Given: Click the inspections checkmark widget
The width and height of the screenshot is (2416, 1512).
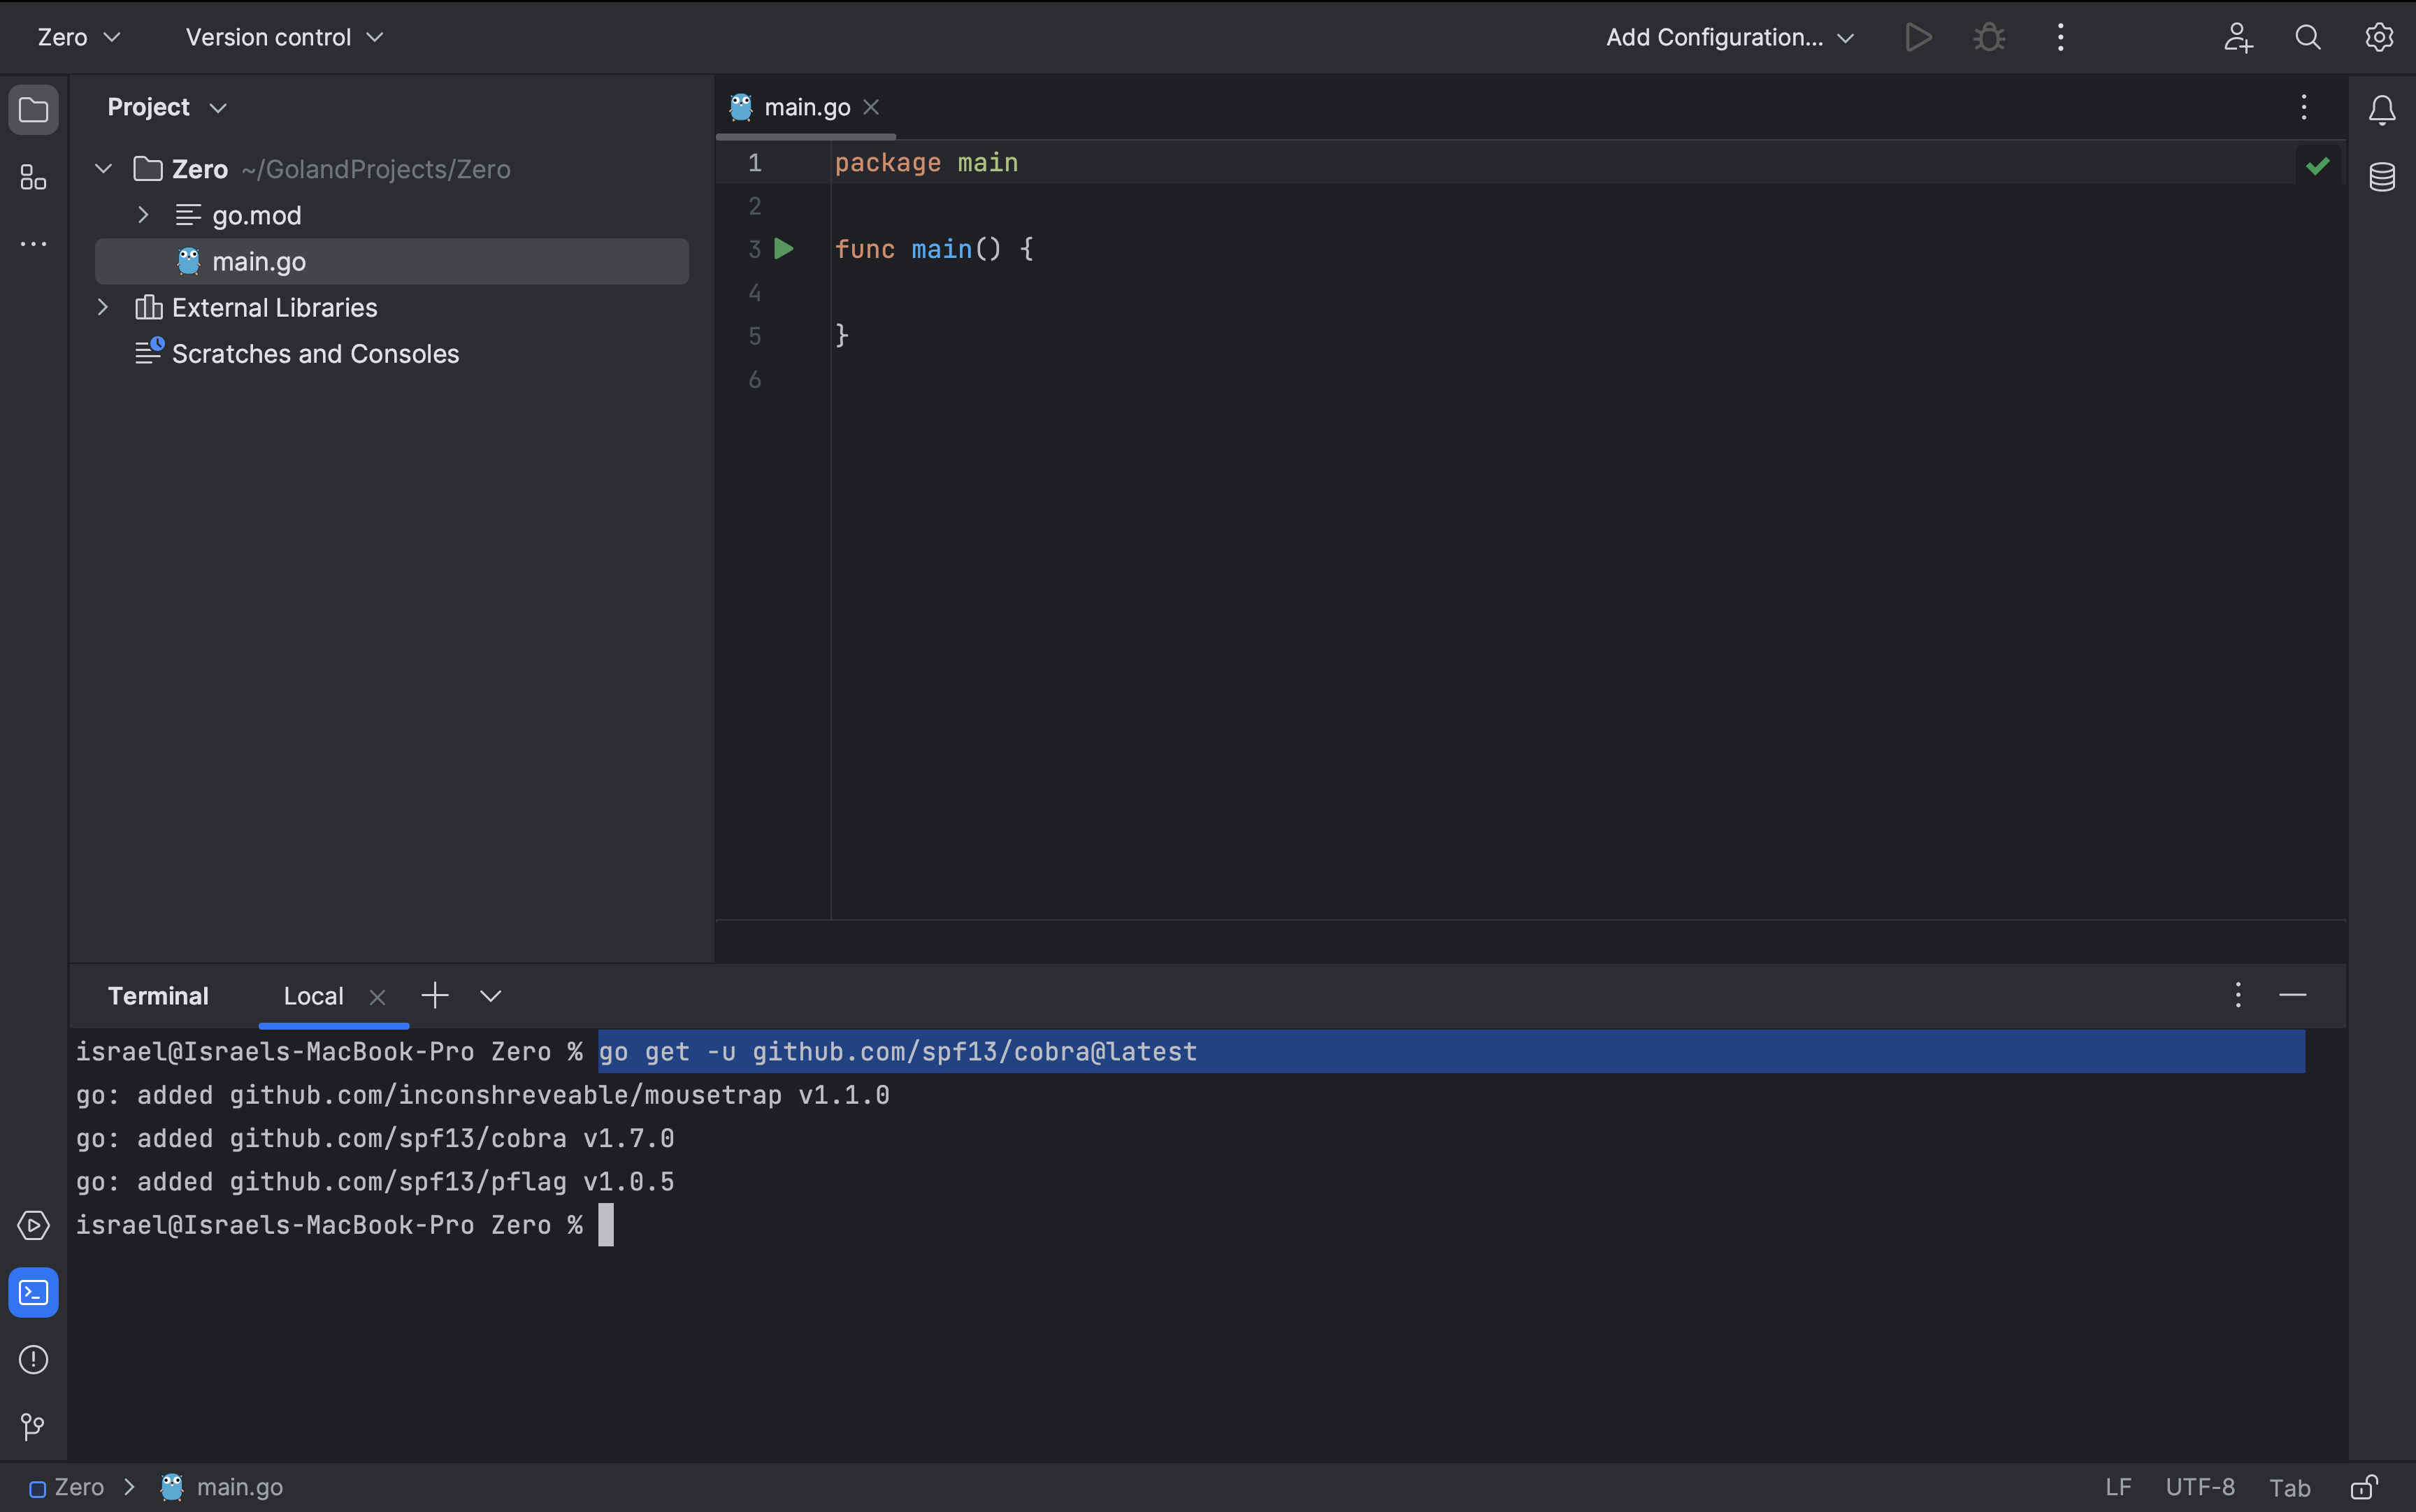Looking at the screenshot, I should click(2318, 166).
